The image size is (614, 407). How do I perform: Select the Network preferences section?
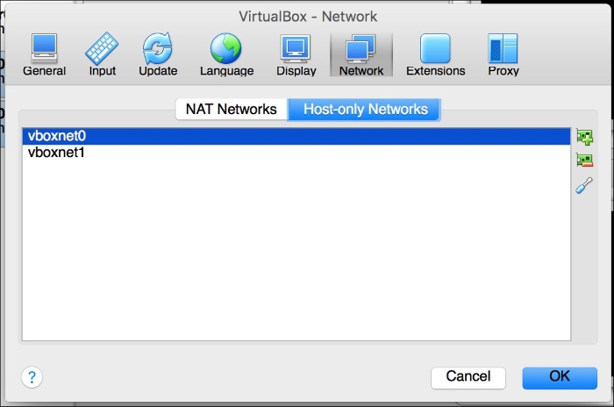tap(361, 55)
